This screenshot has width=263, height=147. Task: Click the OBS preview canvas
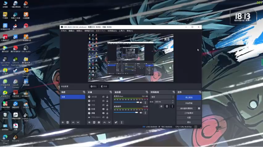131,58
